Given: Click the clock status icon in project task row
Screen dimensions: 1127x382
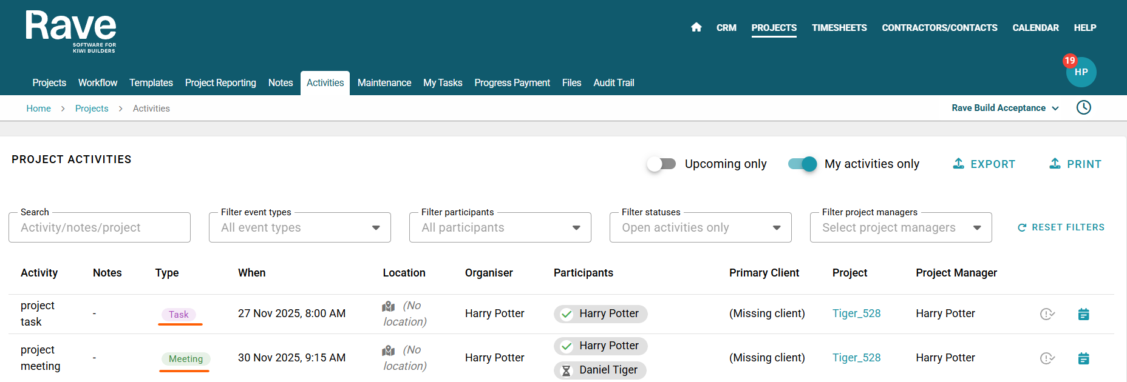Looking at the screenshot, I should tap(1047, 314).
